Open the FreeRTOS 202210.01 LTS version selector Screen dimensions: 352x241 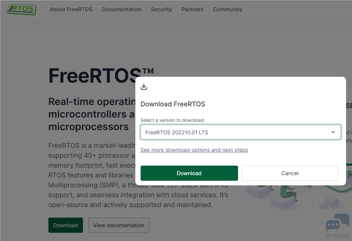240,132
